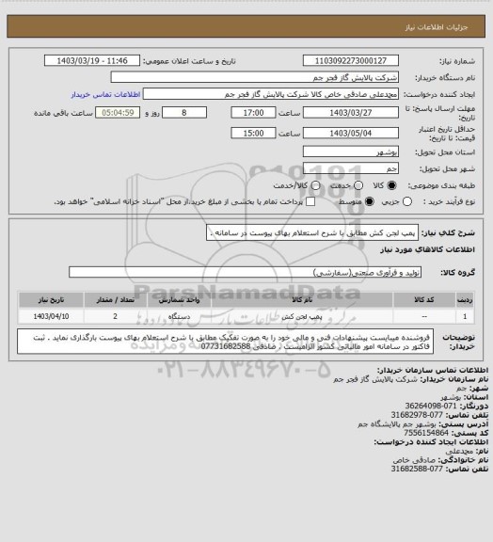Select the خدمت radio button
The image size is (493, 542).
358,185
